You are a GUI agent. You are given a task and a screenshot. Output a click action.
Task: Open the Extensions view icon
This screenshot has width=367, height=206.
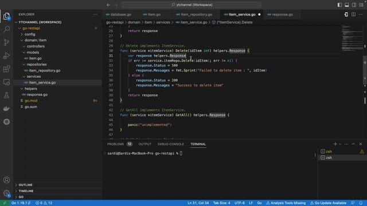6,69
